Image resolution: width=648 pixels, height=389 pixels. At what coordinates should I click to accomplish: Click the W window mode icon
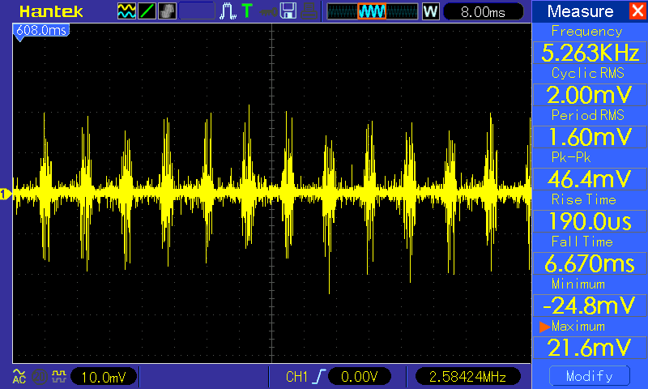tap(430, 11)
